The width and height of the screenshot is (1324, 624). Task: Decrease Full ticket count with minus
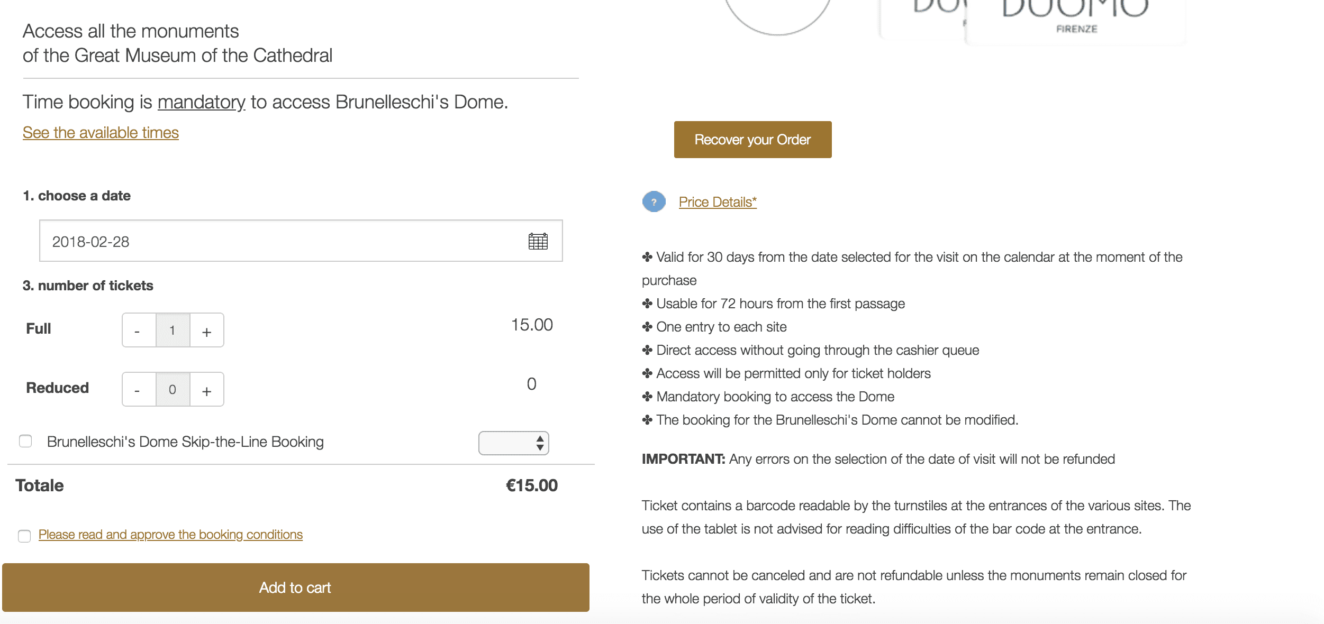tap(139, 331)
